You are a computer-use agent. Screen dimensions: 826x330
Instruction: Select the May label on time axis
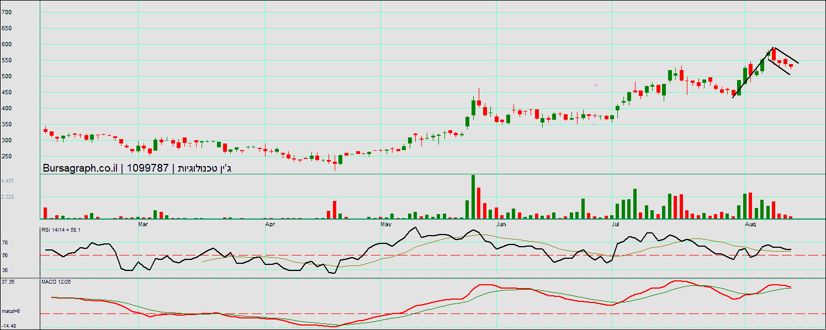tap(386, 225)
